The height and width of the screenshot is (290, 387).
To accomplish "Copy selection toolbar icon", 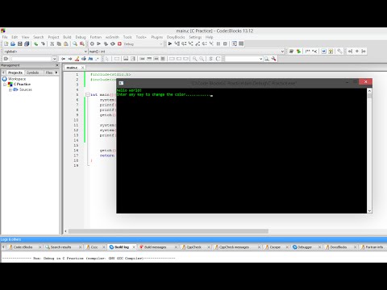I will tap(59, 43).
